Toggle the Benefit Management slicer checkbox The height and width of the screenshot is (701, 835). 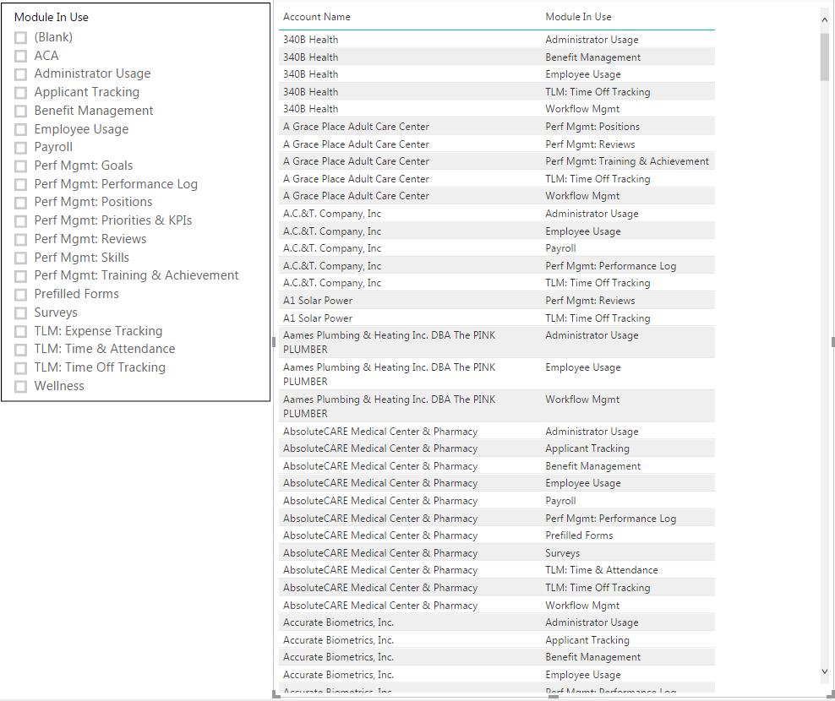click(x=21, y=111)
